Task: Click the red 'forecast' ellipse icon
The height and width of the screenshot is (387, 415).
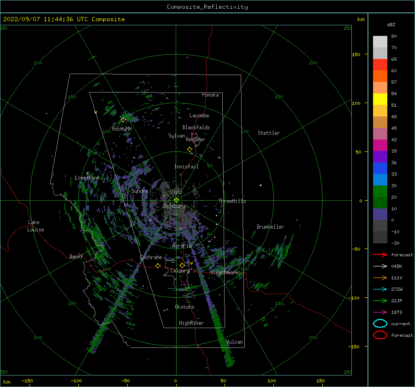Action: coord(380,335)
